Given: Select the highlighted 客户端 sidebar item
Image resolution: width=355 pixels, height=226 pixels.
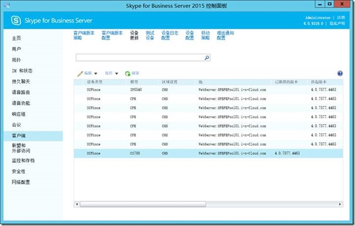Looking at the screenshot, I should 33,136.
